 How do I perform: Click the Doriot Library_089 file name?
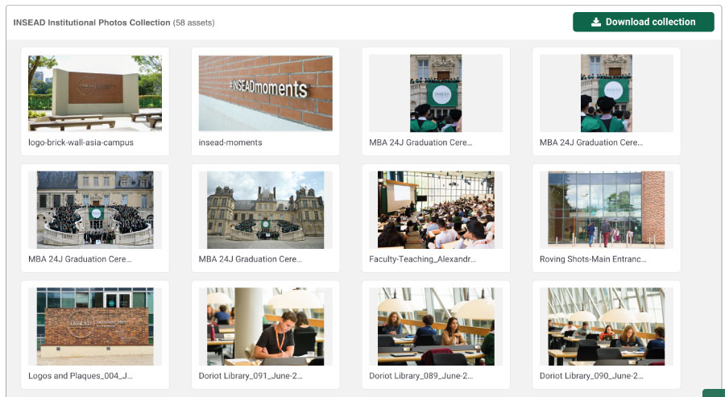click(420, 375)
